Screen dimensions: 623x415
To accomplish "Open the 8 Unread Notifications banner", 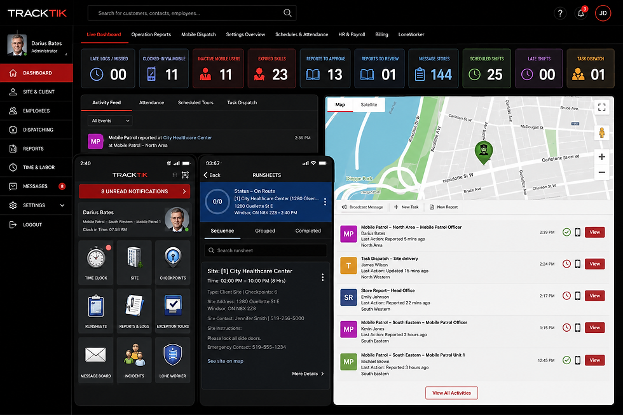I will [134, 191].
